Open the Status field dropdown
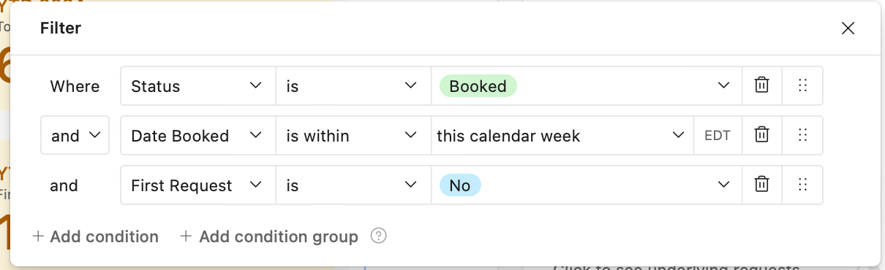The image size is (885, 270). (197, 86)
